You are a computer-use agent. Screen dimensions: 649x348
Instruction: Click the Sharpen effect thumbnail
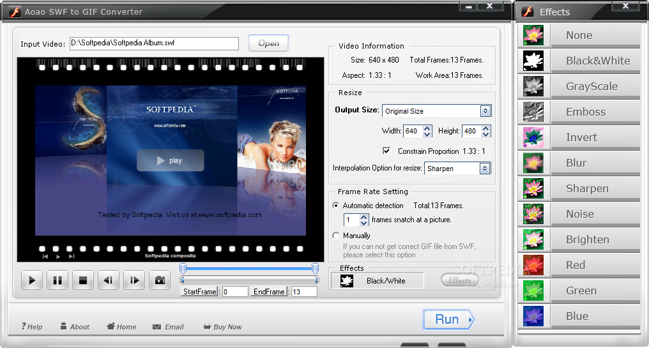point(533,188)
